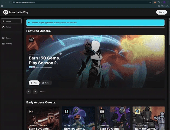Click the 'Featured Quests.' heading
170x130 pixels.
click(38, 31)
